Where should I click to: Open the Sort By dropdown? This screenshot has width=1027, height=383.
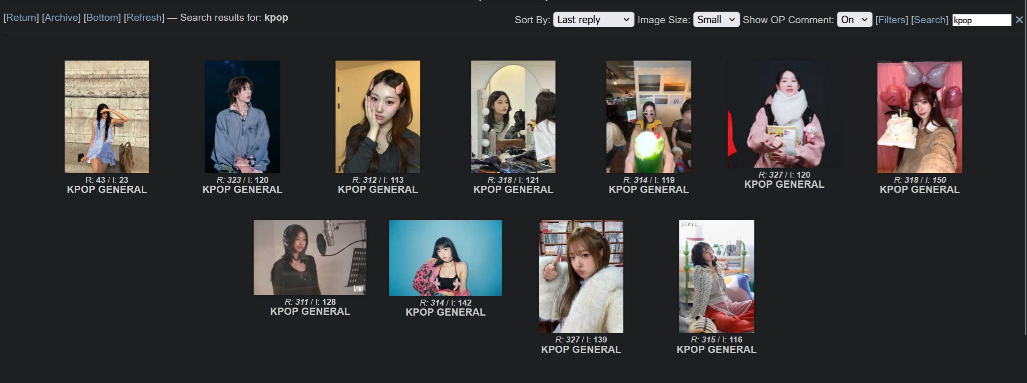coord(593,20)
